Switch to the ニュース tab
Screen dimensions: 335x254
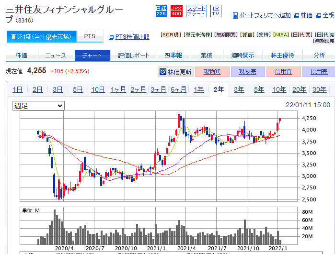(56, 55)
